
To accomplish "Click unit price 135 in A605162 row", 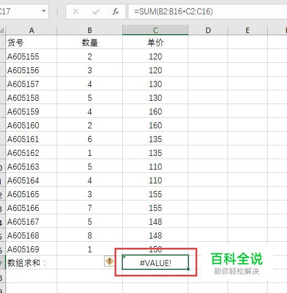I will [155, 153].
